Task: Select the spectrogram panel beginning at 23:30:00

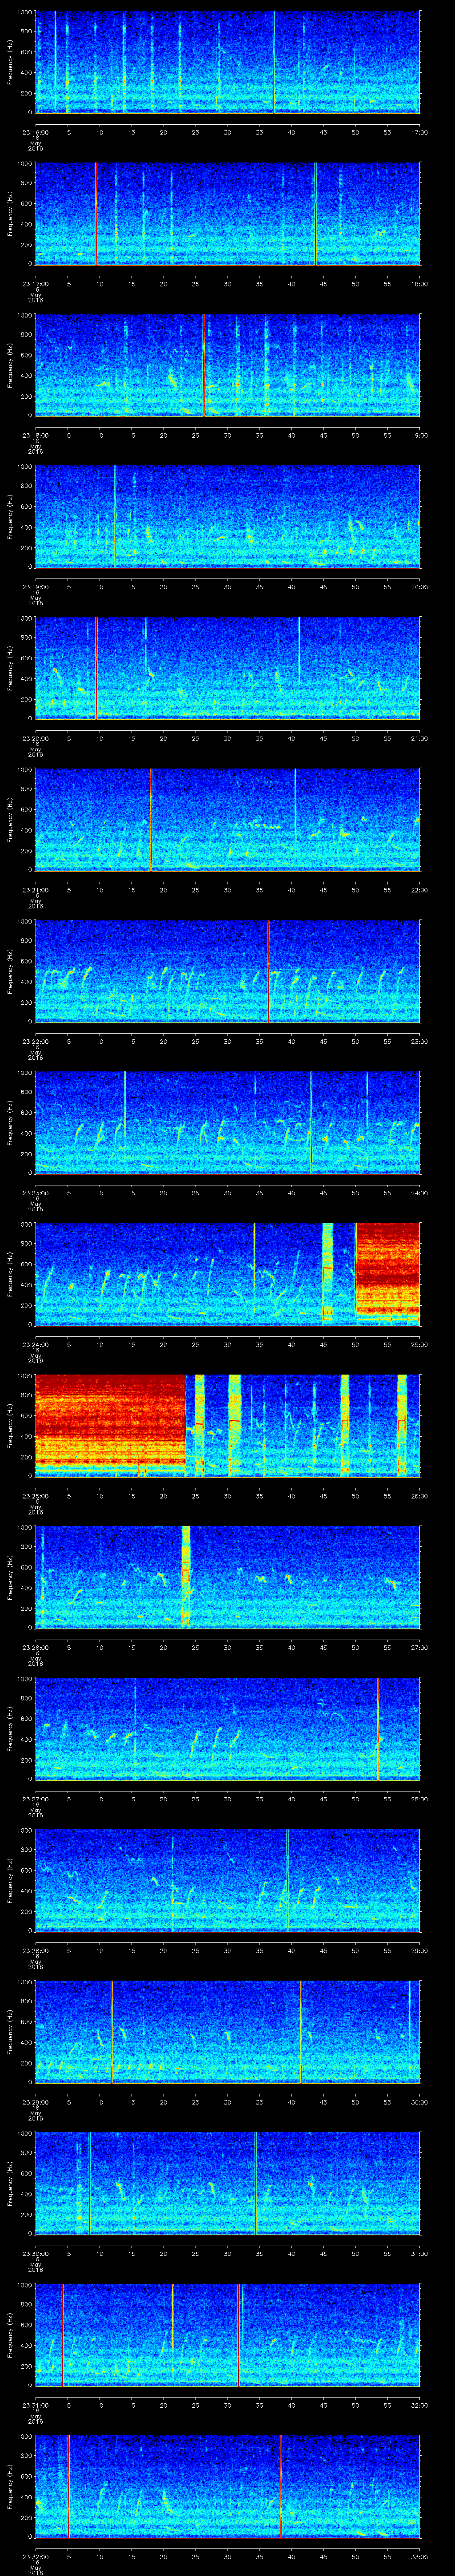Action: click(228, 2183)
